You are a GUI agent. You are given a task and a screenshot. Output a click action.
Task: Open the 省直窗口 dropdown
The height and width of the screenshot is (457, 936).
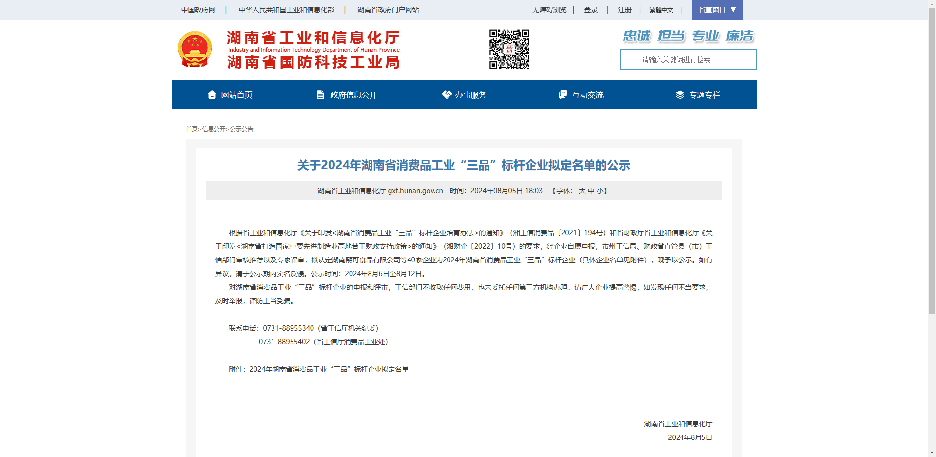coord(717,10)
